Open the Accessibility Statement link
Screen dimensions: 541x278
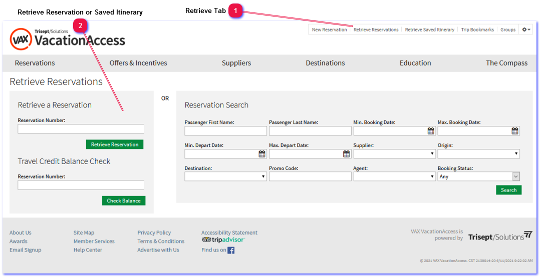pyautogui.click(x=229, y=233)
